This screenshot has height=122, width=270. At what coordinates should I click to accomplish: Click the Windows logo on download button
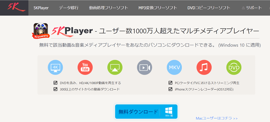[168, 110]
